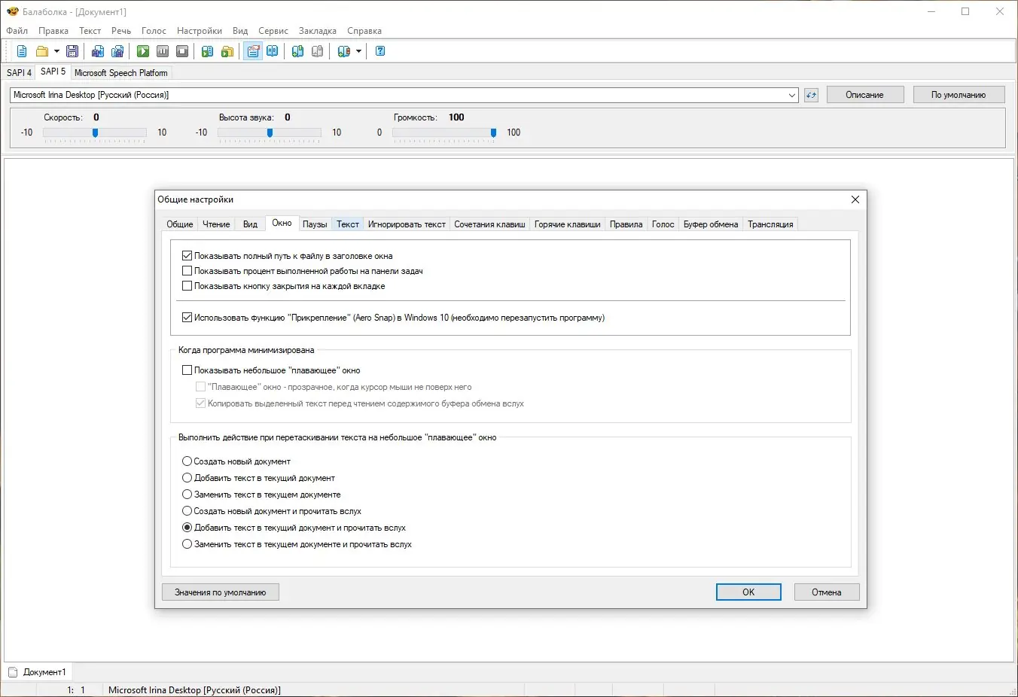Open the Игнорировать текст tab
1018x697 pixels.
407,224
